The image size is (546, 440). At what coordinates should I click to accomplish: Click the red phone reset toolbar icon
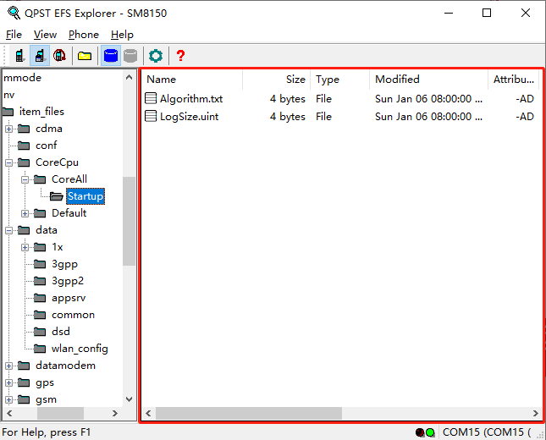[59, 56]
